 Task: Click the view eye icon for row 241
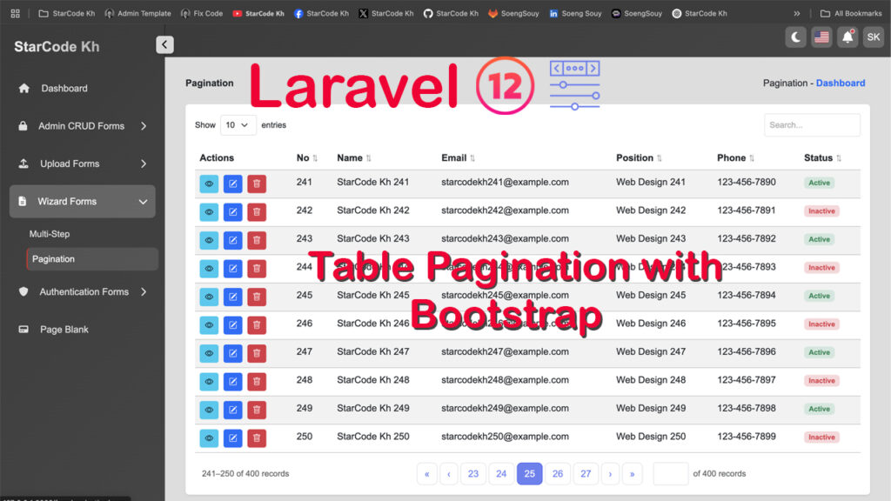pos(209,184)
